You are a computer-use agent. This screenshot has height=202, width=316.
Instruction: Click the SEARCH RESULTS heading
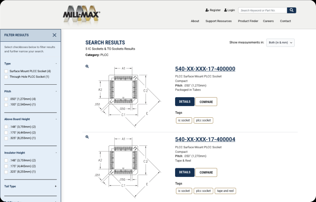(x=105, y=43)
